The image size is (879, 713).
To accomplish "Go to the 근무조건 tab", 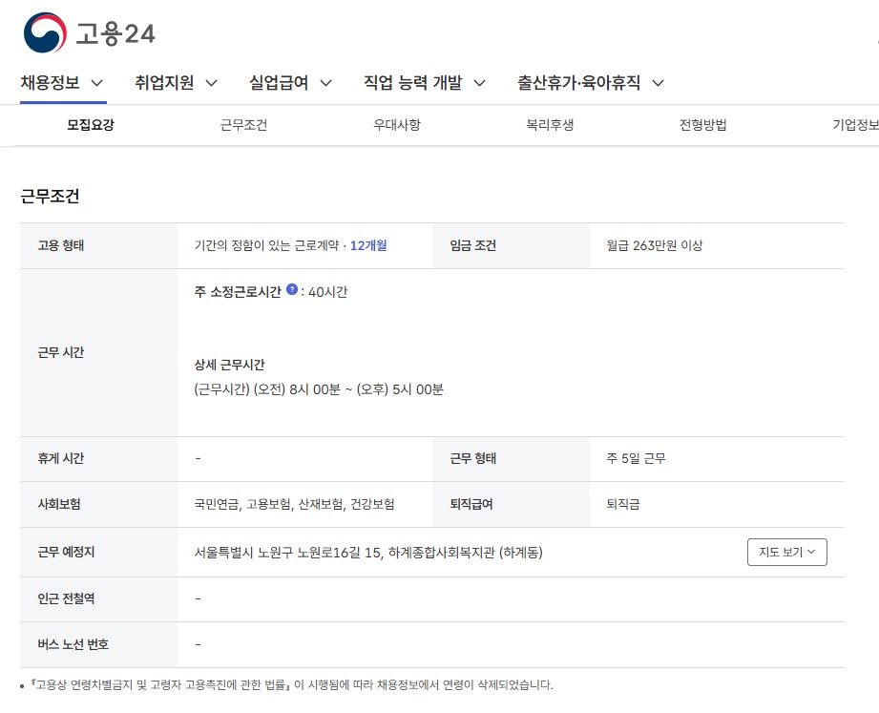I will (244, 124).
